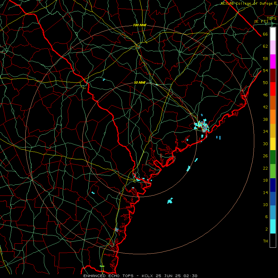Image resolution: width=278 pixels, height=278 pixels.
Task: Click the magenta legend swatch
Action: click(x=273, y=61)
